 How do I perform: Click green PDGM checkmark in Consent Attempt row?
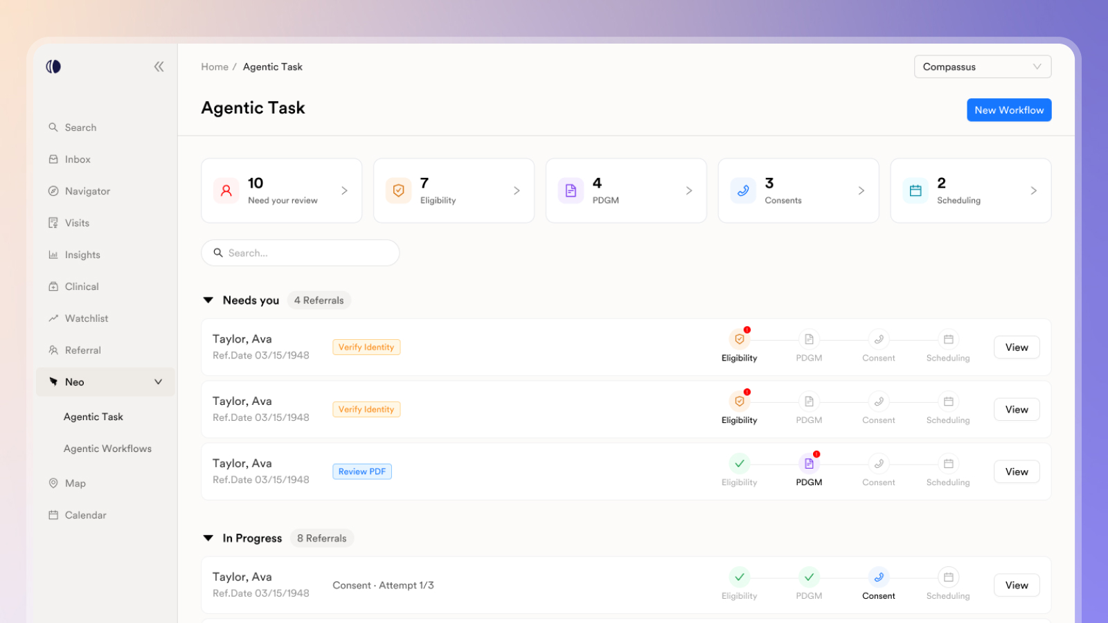tap(809, 577)
